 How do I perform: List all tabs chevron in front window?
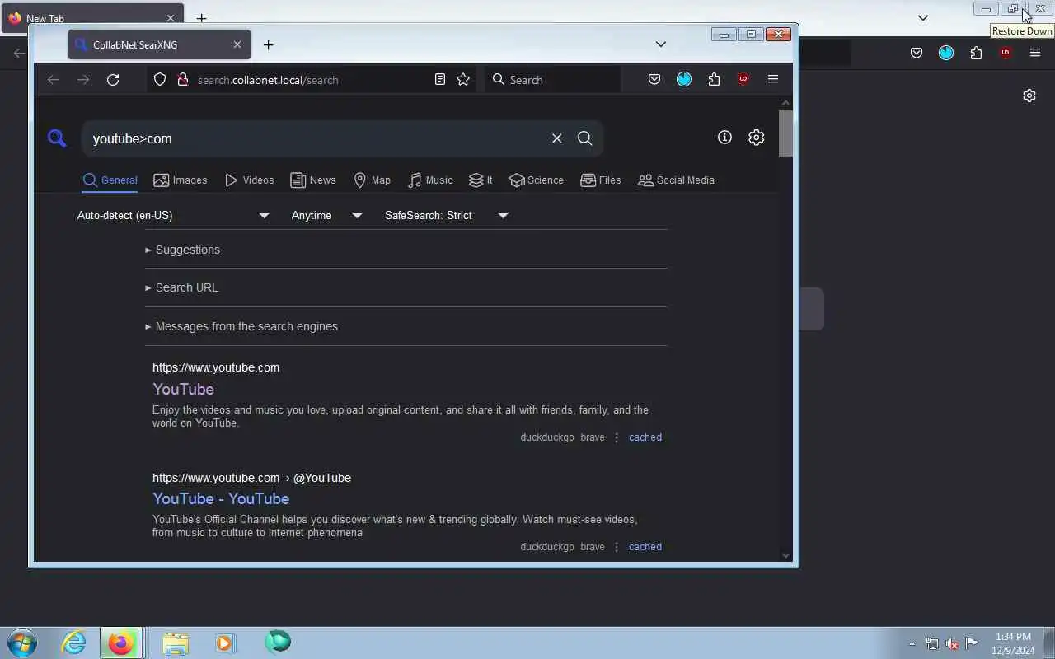click(x=660, y=44)
